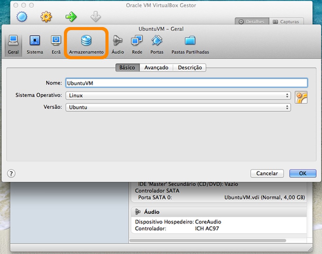
Task: Click the Áudio section header in details
Action: click(x=219, y=212)
